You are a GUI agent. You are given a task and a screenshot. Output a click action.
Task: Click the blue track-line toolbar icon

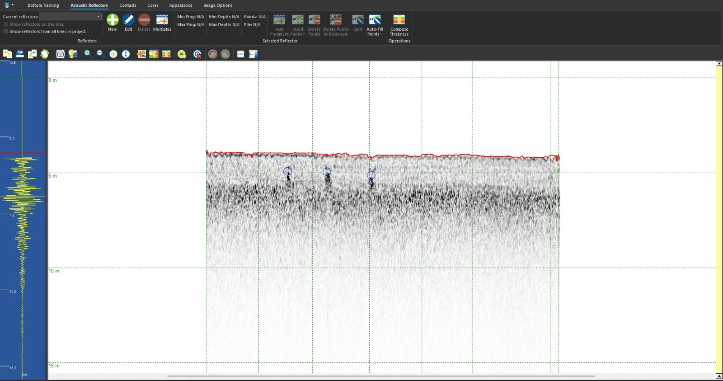point(20,54)
